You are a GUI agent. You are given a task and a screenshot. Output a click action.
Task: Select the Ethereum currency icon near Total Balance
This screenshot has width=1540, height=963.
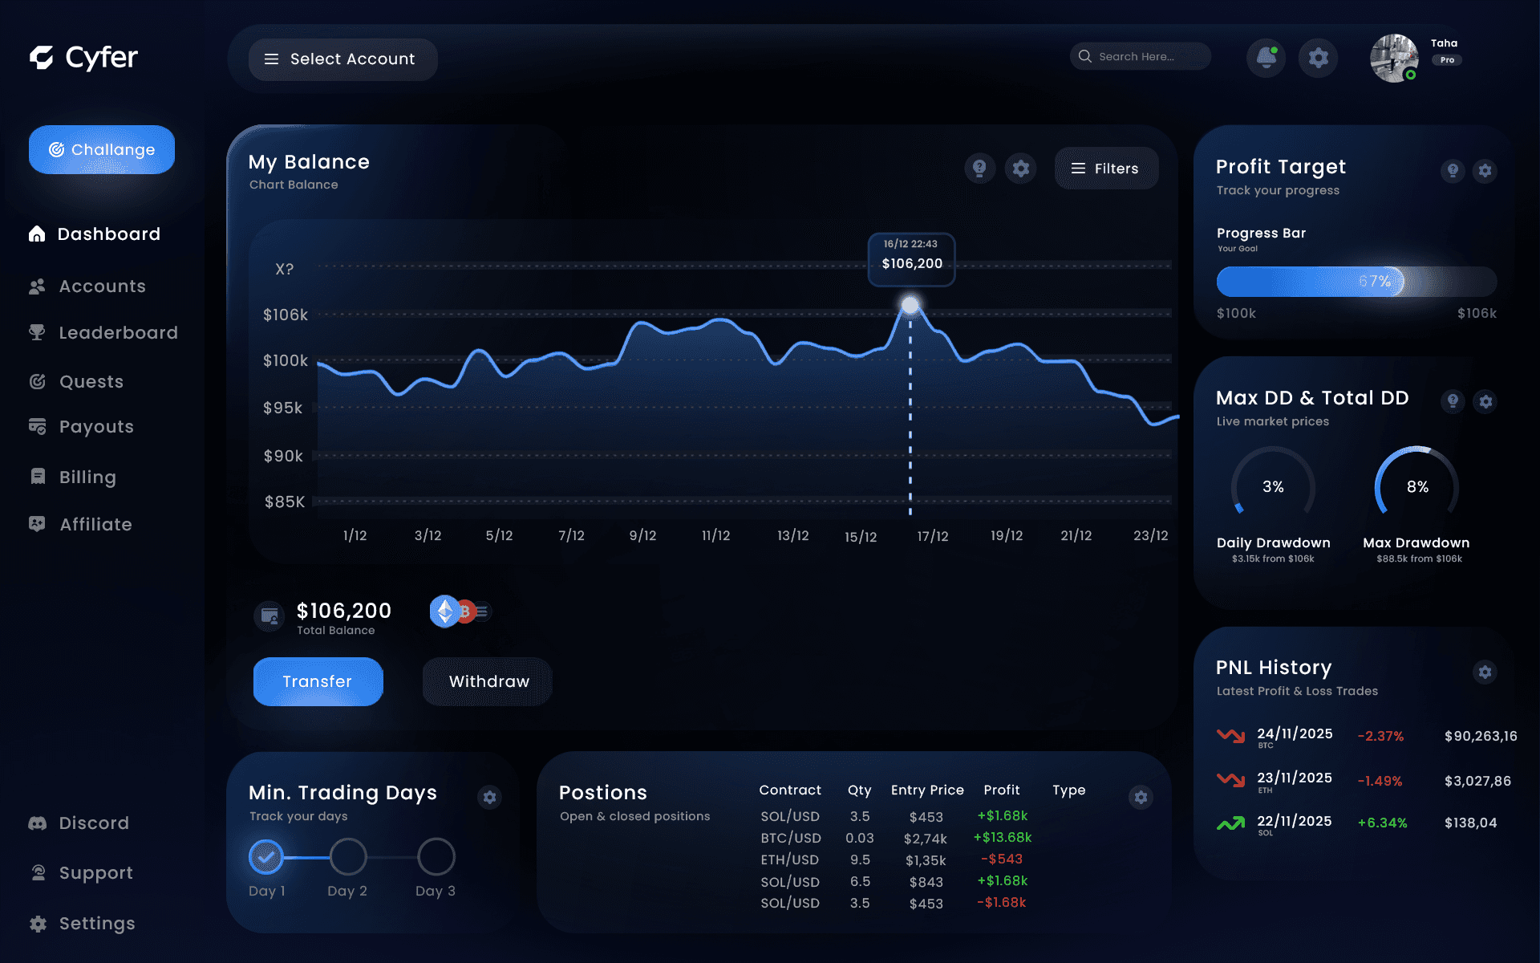444,612
